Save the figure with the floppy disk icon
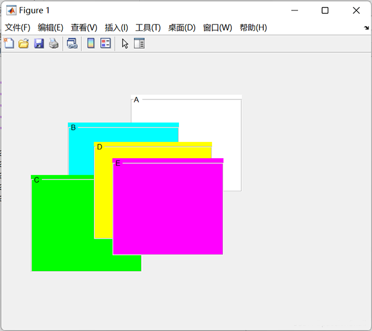The height and width of the screenshot is (331, 372). [x=39, y=44]
